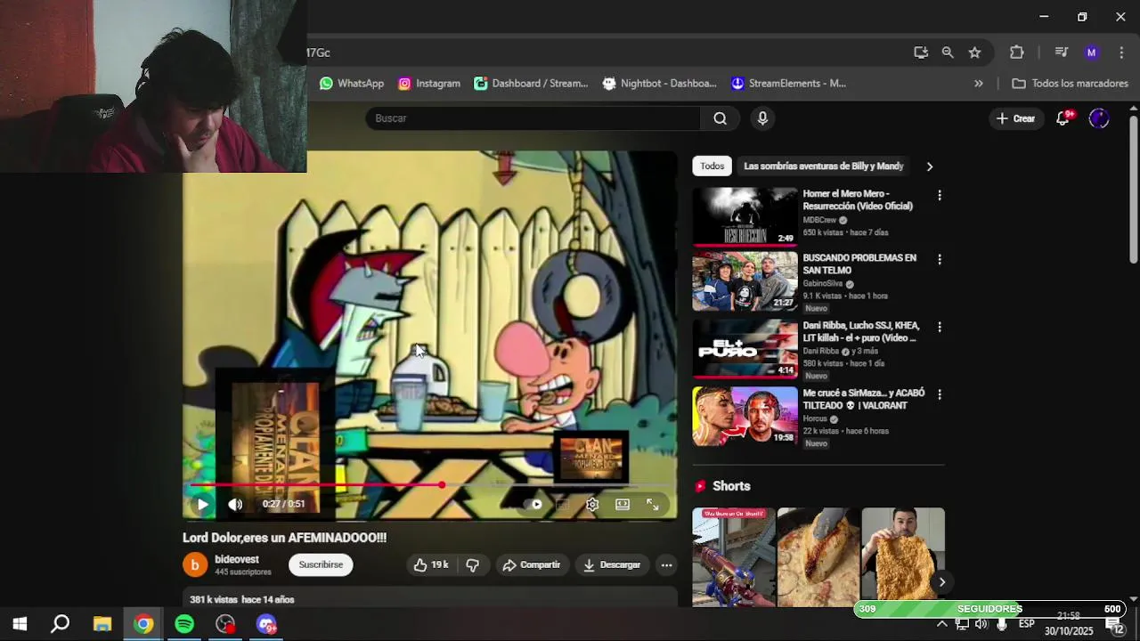Select the Todos filter chip
This screenshot has height=641, width=1140.
[x=712, y=166]
